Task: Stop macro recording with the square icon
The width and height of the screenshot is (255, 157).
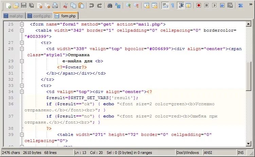Action: (x=206, y=6)
